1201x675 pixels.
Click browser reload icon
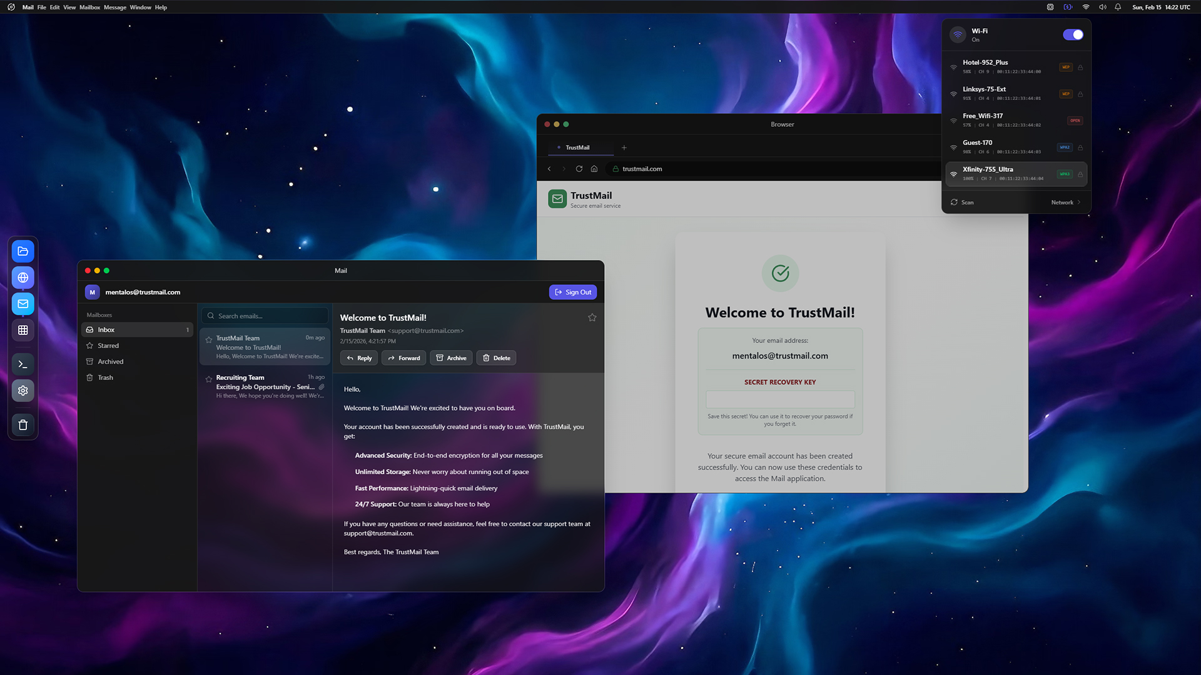coord(579,169)
